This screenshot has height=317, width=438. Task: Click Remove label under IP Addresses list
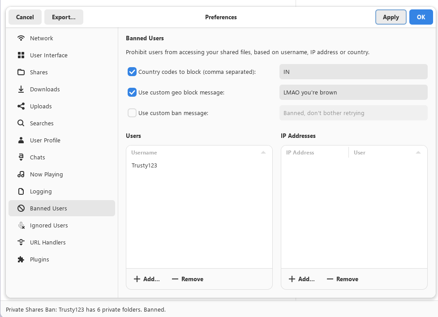(x=347, y=279)
